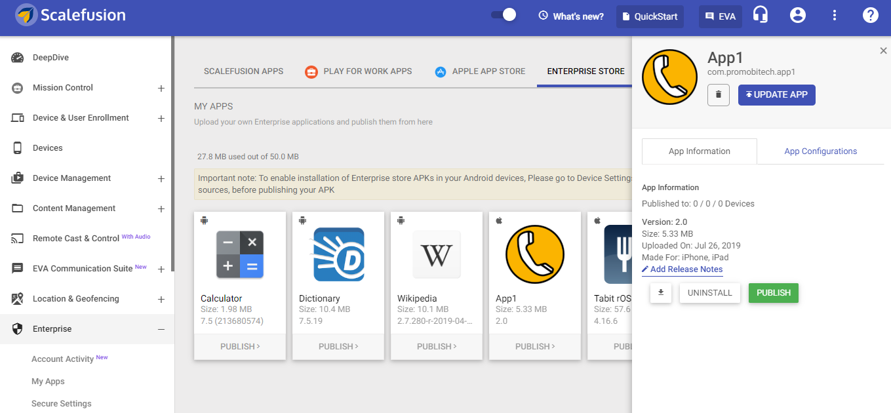
Task: Select the Wikipedia app thumbnail
Action: (437, 254)
